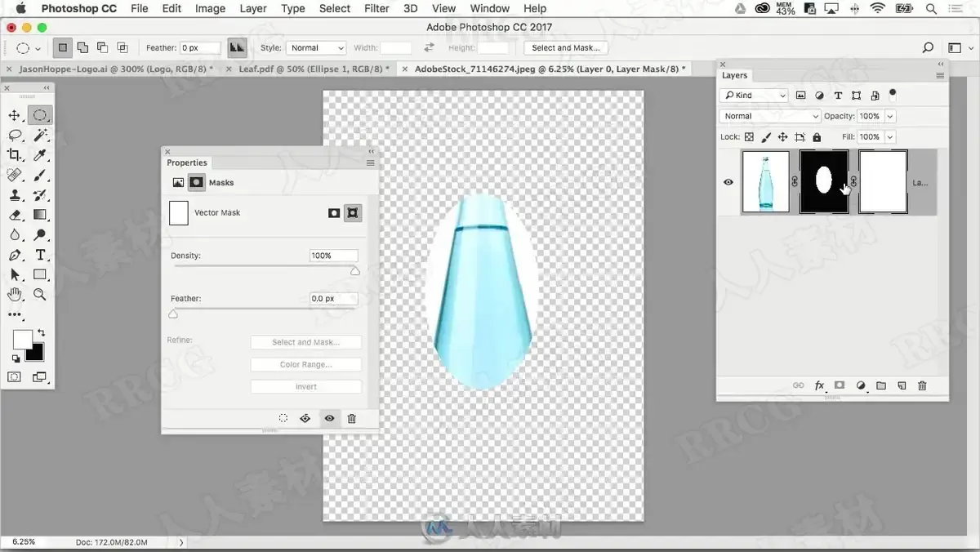Open the Layers panel flyout menu
This screenshot has width=980, height=552.
[940, 75]
